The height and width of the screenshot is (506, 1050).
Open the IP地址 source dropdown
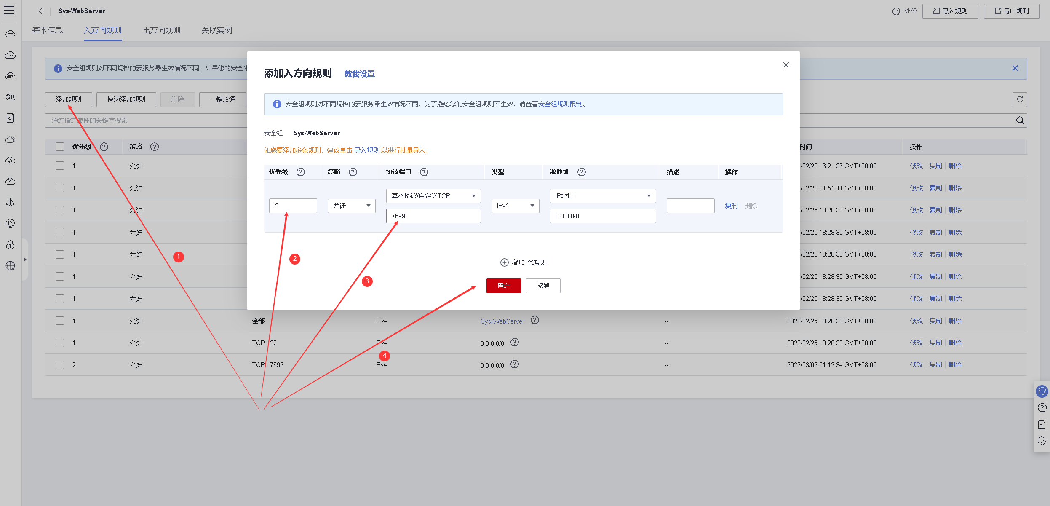pyautogui.click(x=602, y=196)
